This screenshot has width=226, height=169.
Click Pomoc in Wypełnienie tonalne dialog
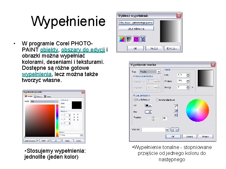click(x=206, y=136)
